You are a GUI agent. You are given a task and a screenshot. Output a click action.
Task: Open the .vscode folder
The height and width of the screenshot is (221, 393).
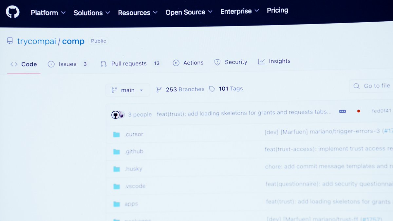[135, 186]
